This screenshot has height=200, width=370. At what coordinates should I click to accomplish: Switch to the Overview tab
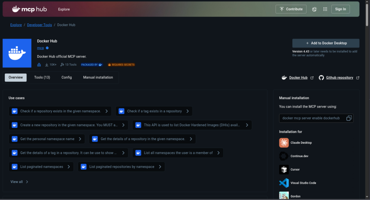[16, 77]
